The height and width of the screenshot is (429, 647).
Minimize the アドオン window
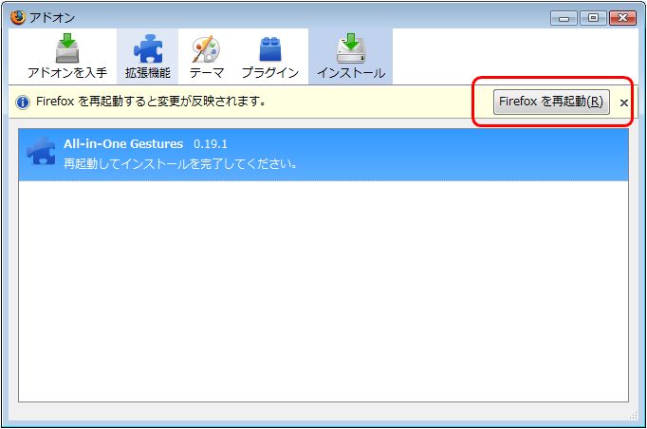564,18
